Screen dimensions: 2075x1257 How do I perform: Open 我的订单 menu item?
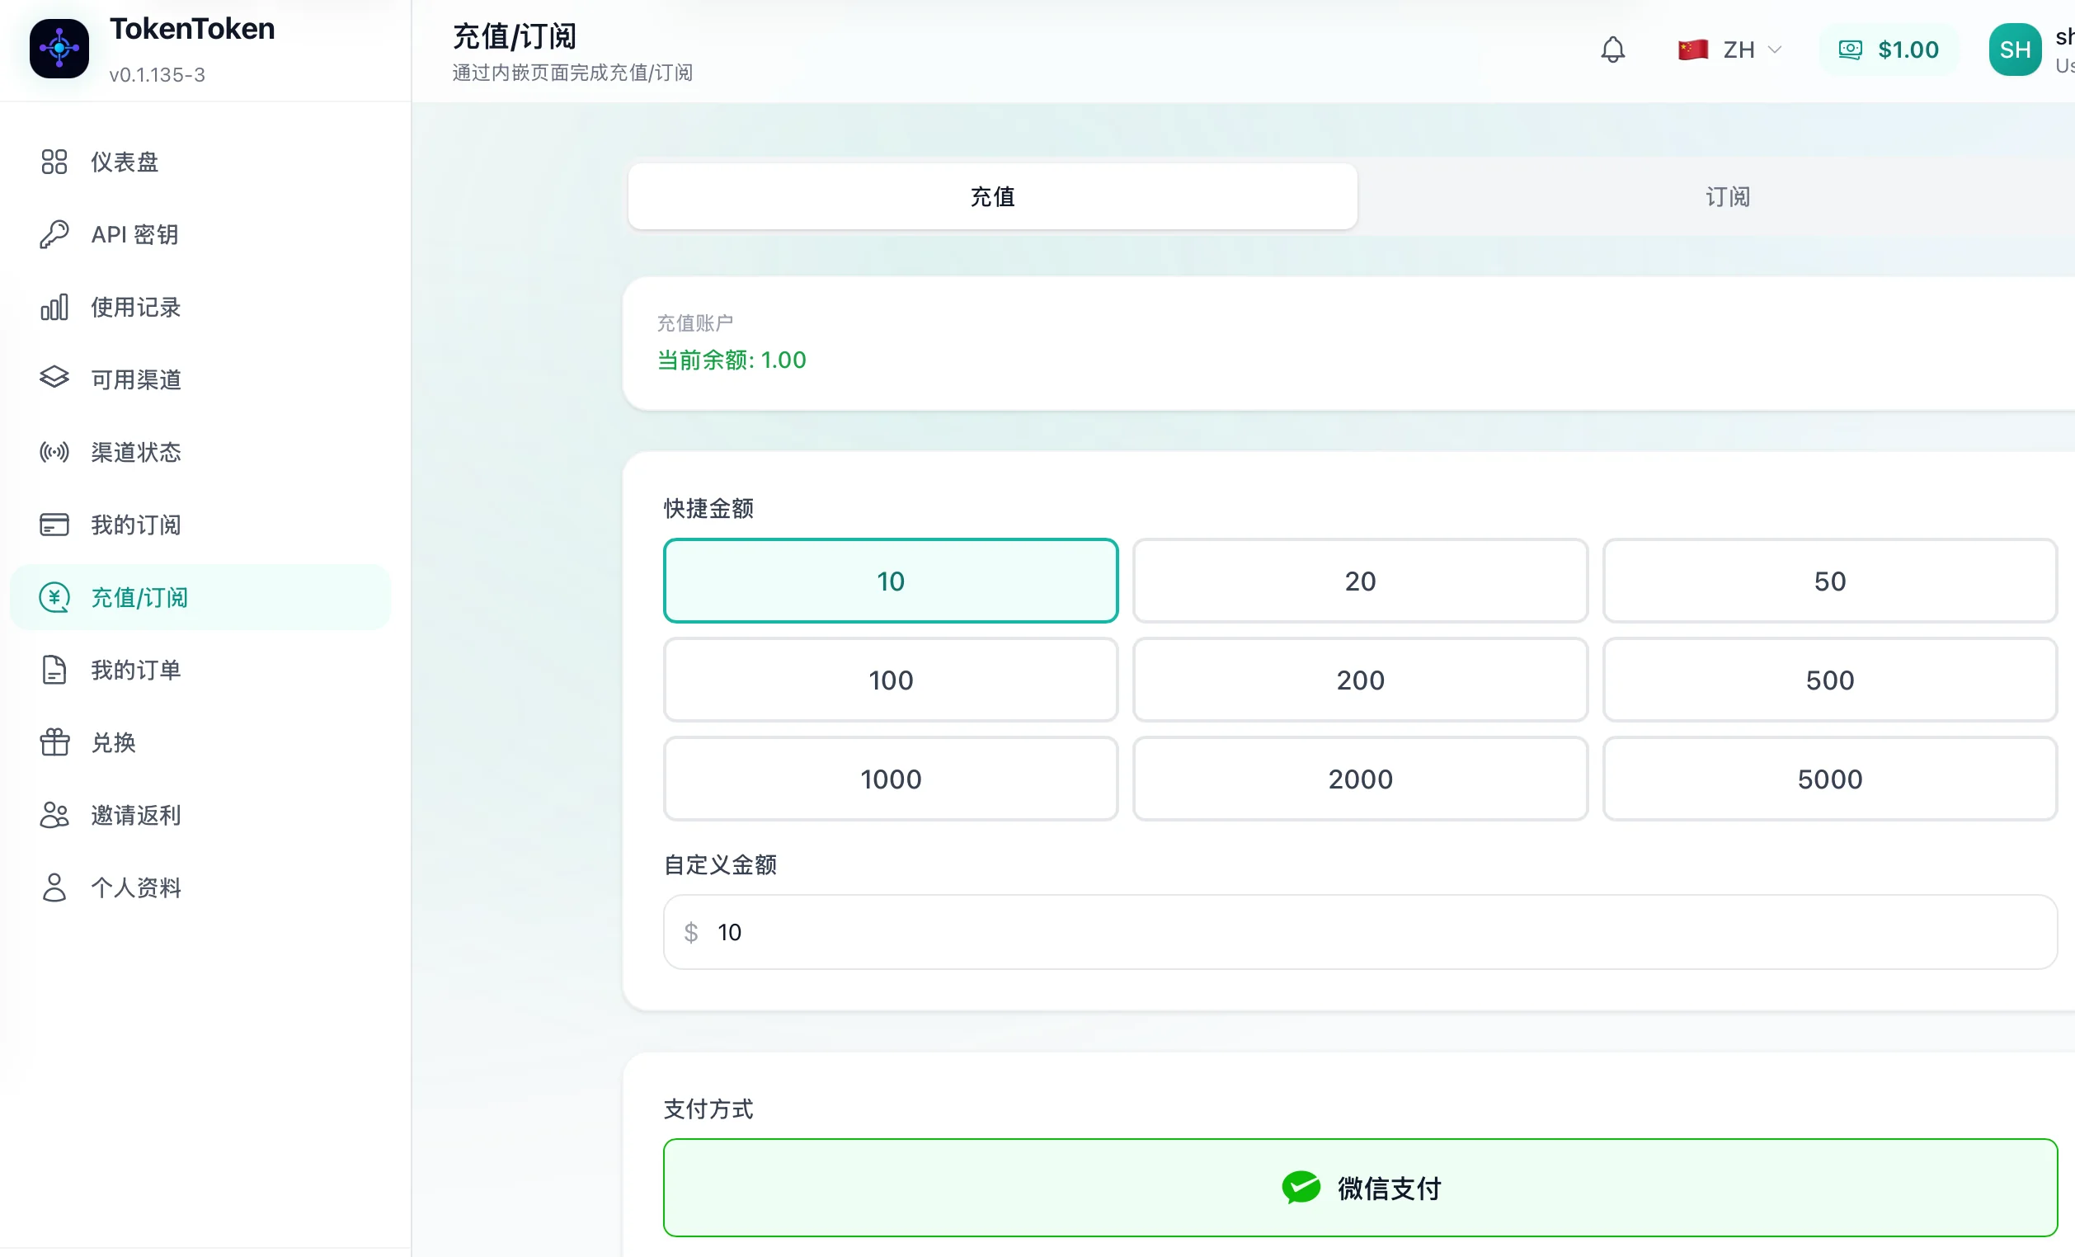click(x=200, y=671)
